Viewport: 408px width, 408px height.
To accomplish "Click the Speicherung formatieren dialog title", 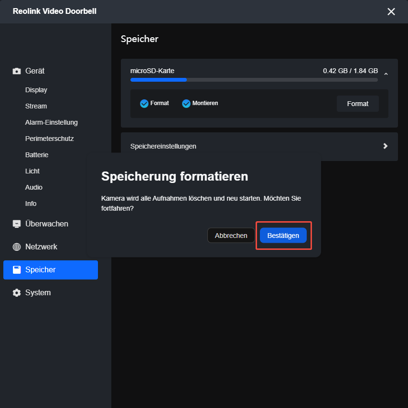I will [x=174, y=176].
